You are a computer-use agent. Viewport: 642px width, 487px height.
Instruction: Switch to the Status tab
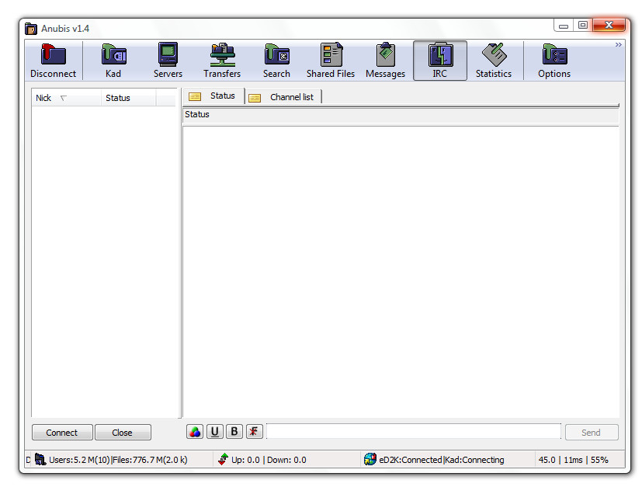[x=213, y=96]
